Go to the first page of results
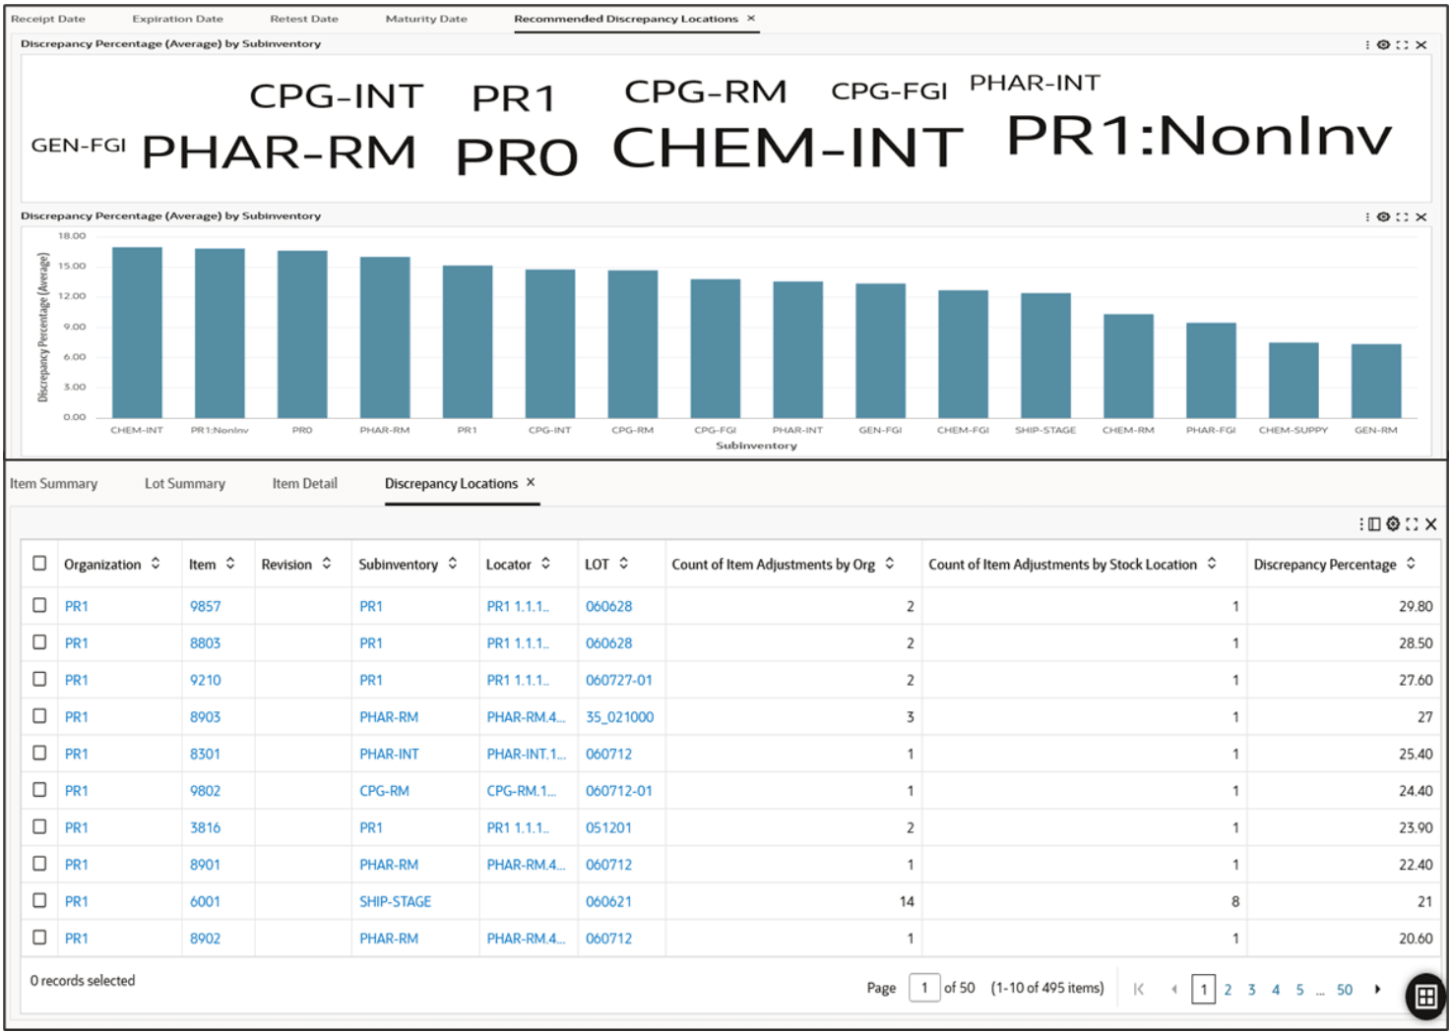 [x=1139, y=990]
